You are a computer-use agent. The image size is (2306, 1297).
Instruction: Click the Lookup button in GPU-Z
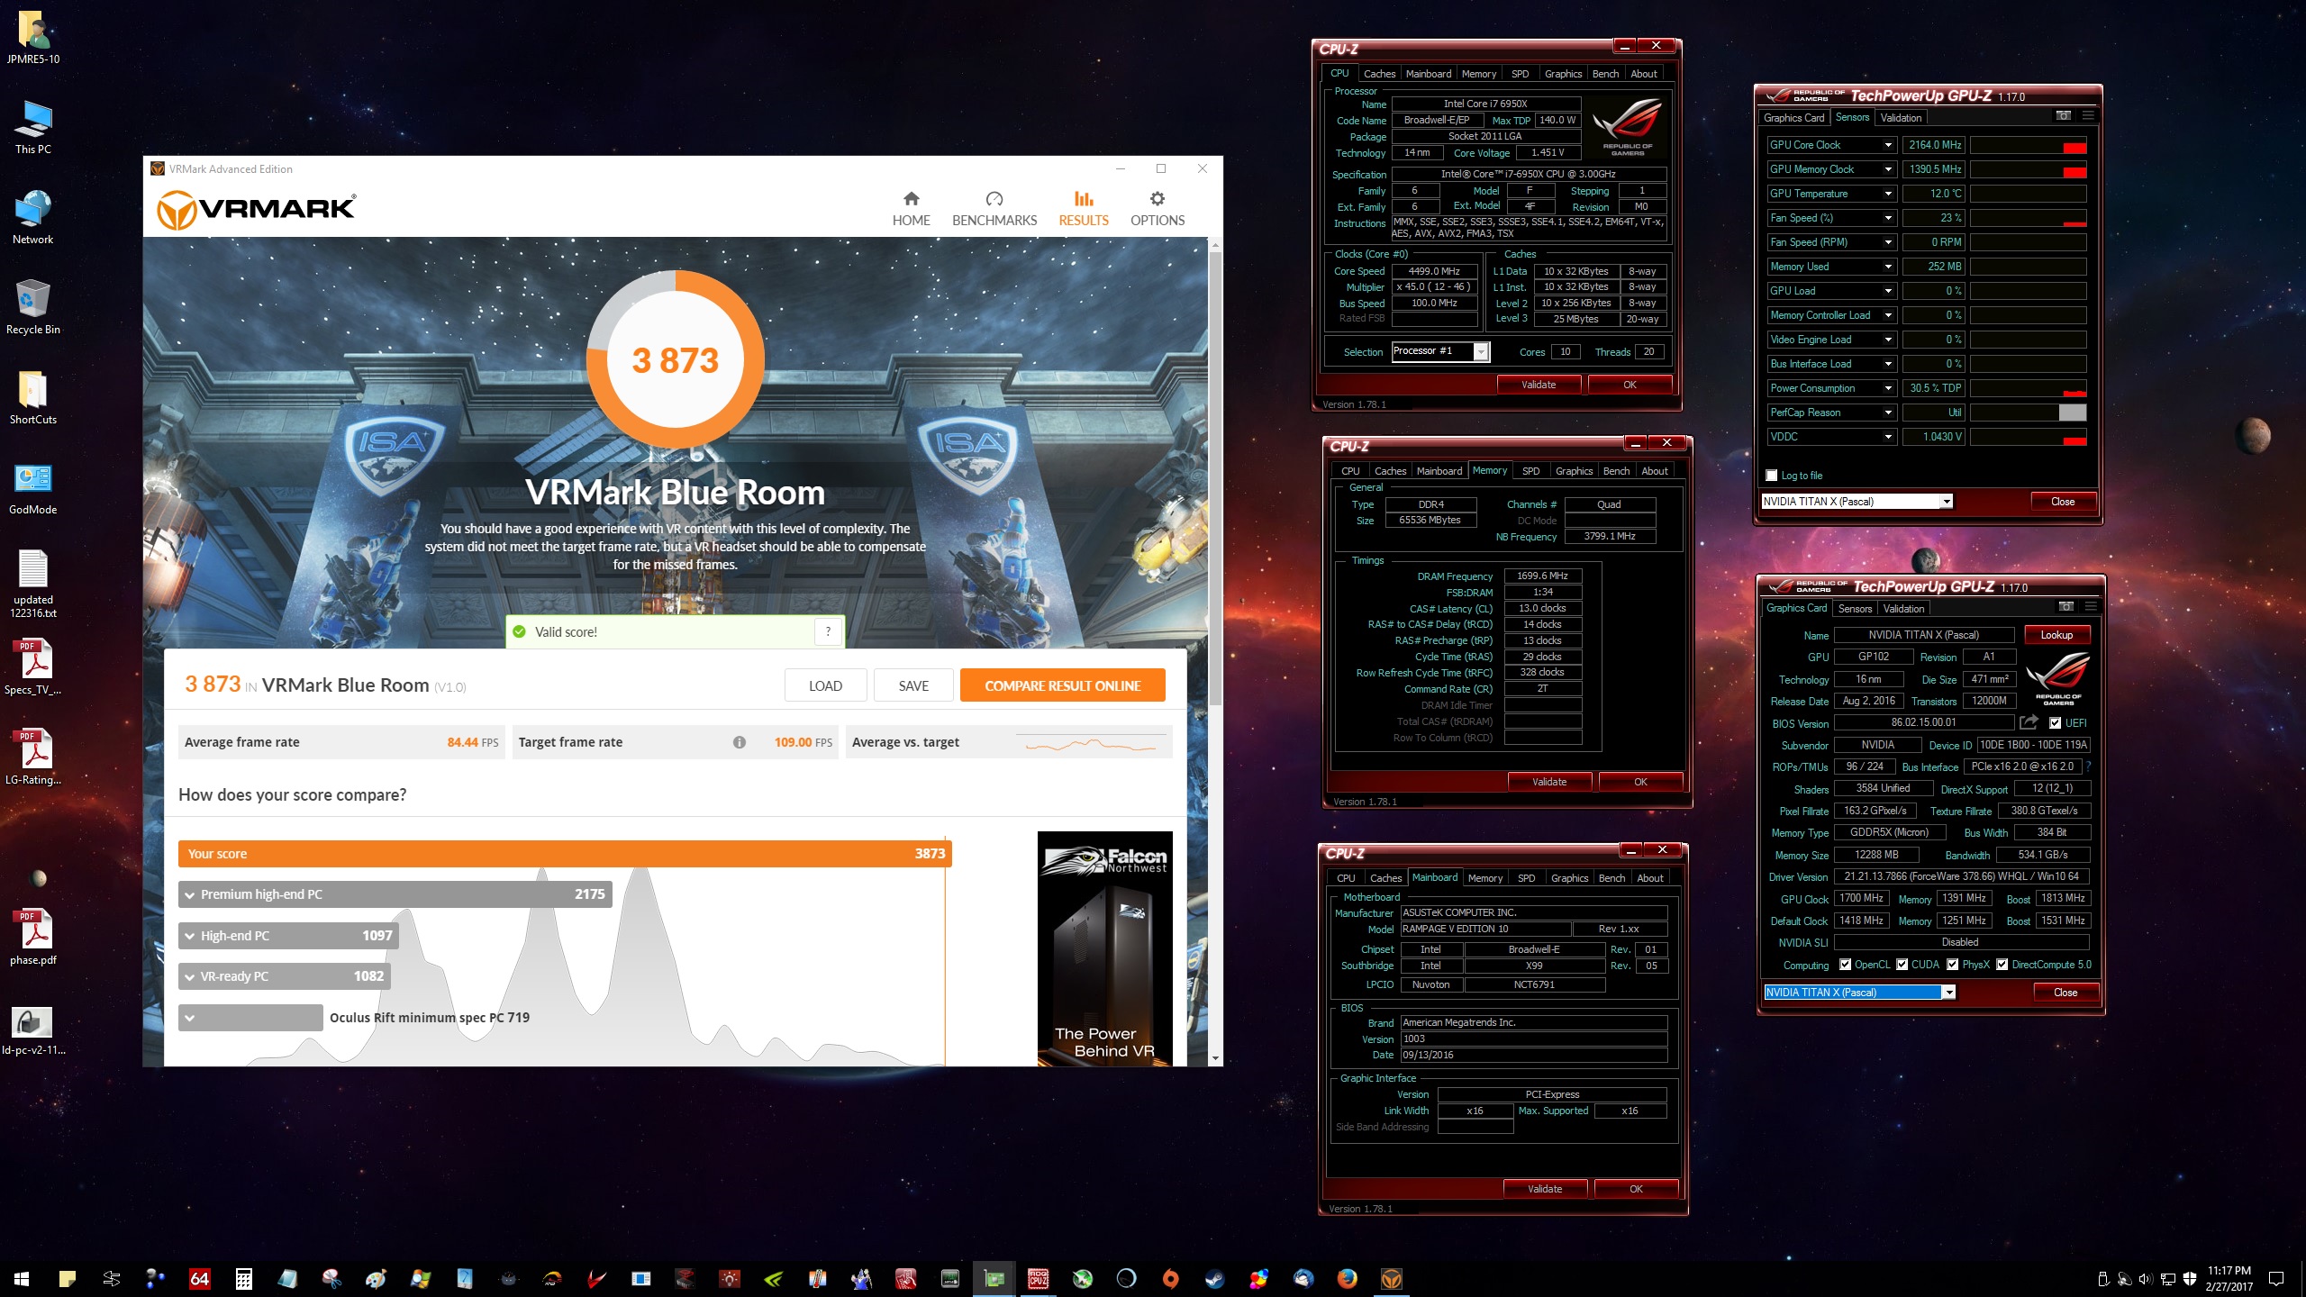[2056, 635]
